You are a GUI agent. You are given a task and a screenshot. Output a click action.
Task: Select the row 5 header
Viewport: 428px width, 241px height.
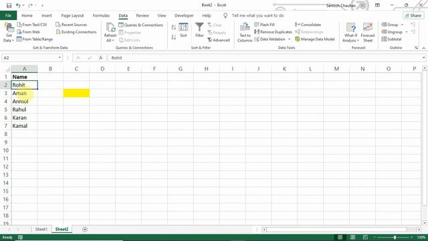(6, 110)
